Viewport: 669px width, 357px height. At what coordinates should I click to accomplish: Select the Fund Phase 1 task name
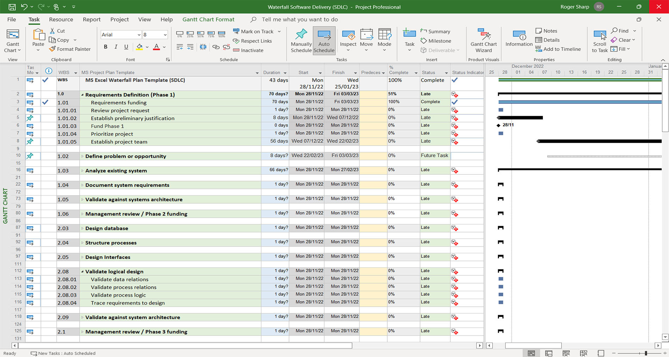point(107,126)
